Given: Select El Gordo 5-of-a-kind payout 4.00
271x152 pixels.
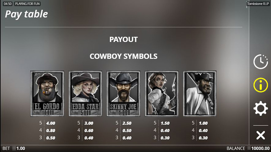Looking at the screenshot, I should (x=51, y=123).
